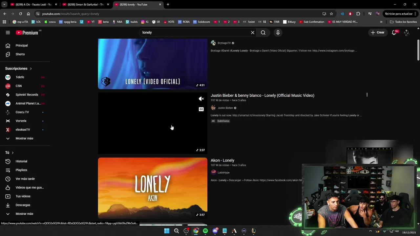
Task: Open Ver más tarde in the sidebar
Action: pyautogui.click(x=25, y=179)
